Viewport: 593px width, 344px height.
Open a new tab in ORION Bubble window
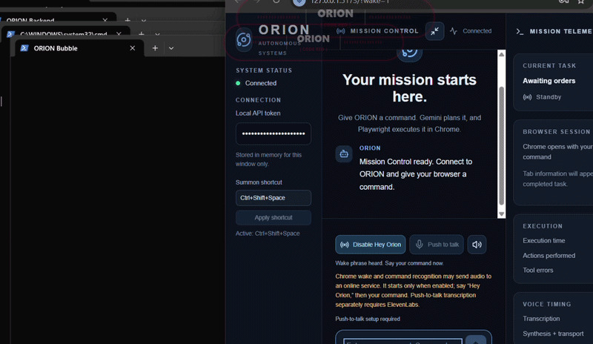tap(155, 48)
